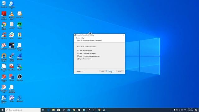Select the Spotify desktop icon
Screen dimensions: 199x112
[20, 25]
